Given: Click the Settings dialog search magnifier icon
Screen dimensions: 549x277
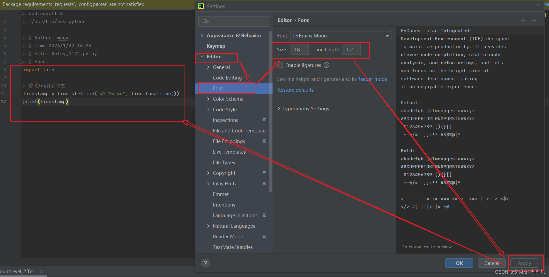Looking at the screenshot, I should [205, 21].
